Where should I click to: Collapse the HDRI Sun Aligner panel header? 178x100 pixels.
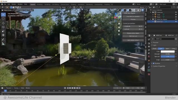point(130,13)
